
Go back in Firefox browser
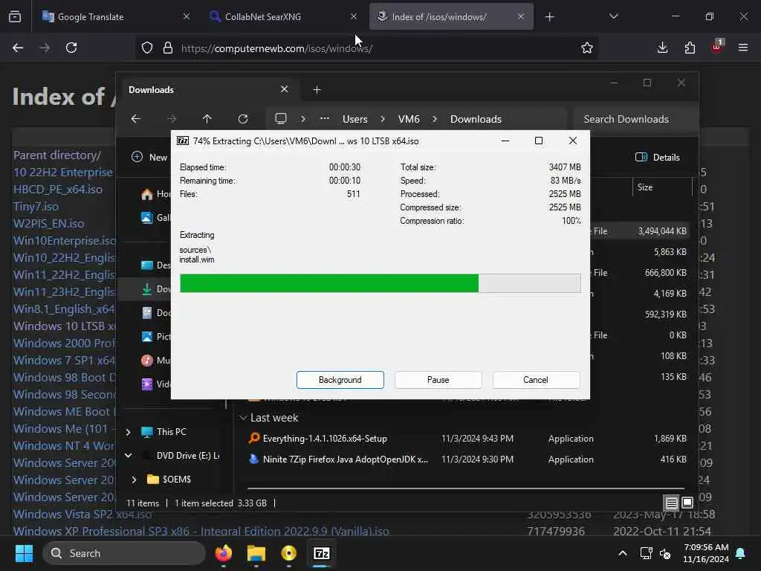click(18, 48)
